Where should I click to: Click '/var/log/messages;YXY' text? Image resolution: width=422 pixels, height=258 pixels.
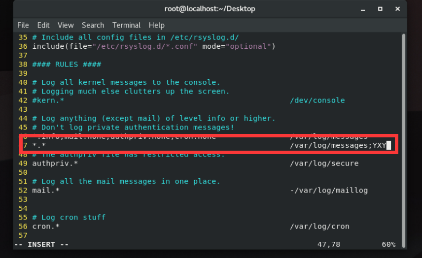coord(338,145)
